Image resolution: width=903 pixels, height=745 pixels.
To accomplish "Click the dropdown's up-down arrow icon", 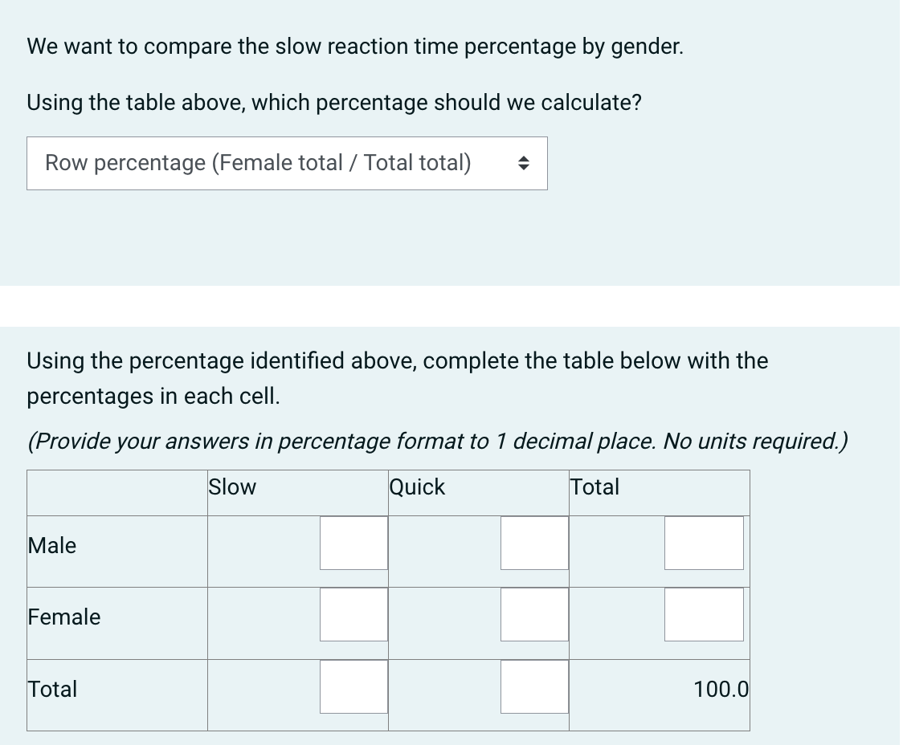I will (x=522, y=164).
